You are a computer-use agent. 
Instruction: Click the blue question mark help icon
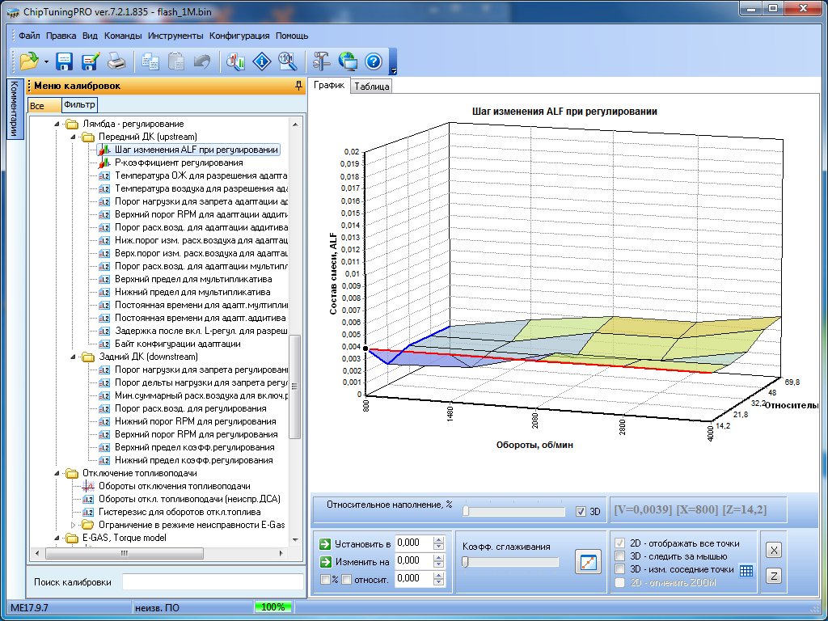point(373,61)
